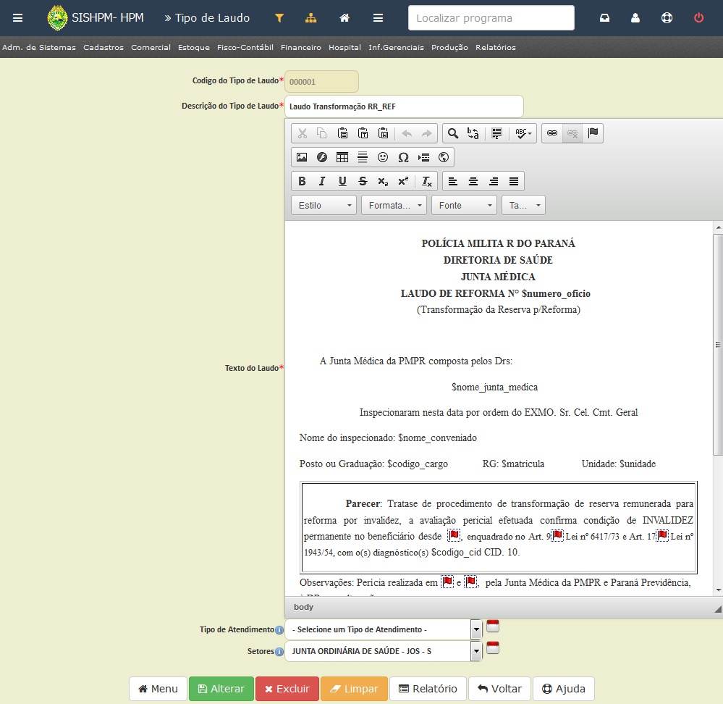This screenshot has width=723, height=704.
Task: Open the Fonte dropdown
Action: pyautogui.click(x=465, y=205)
